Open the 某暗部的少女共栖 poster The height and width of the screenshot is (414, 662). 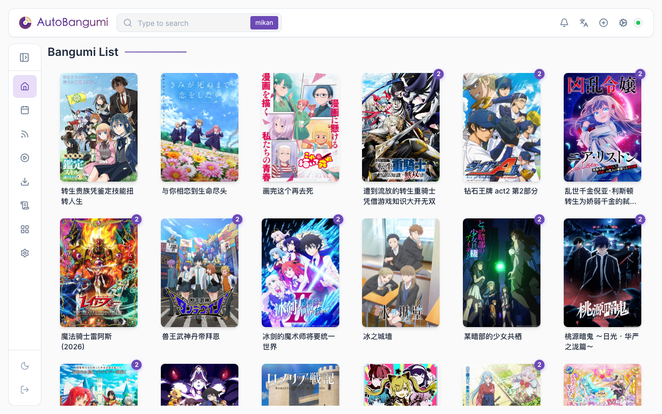[x=502, y=273]
